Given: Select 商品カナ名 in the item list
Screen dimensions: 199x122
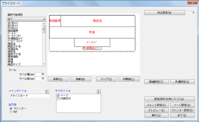Looking at the screenshot, I should (x=14, y=46).
